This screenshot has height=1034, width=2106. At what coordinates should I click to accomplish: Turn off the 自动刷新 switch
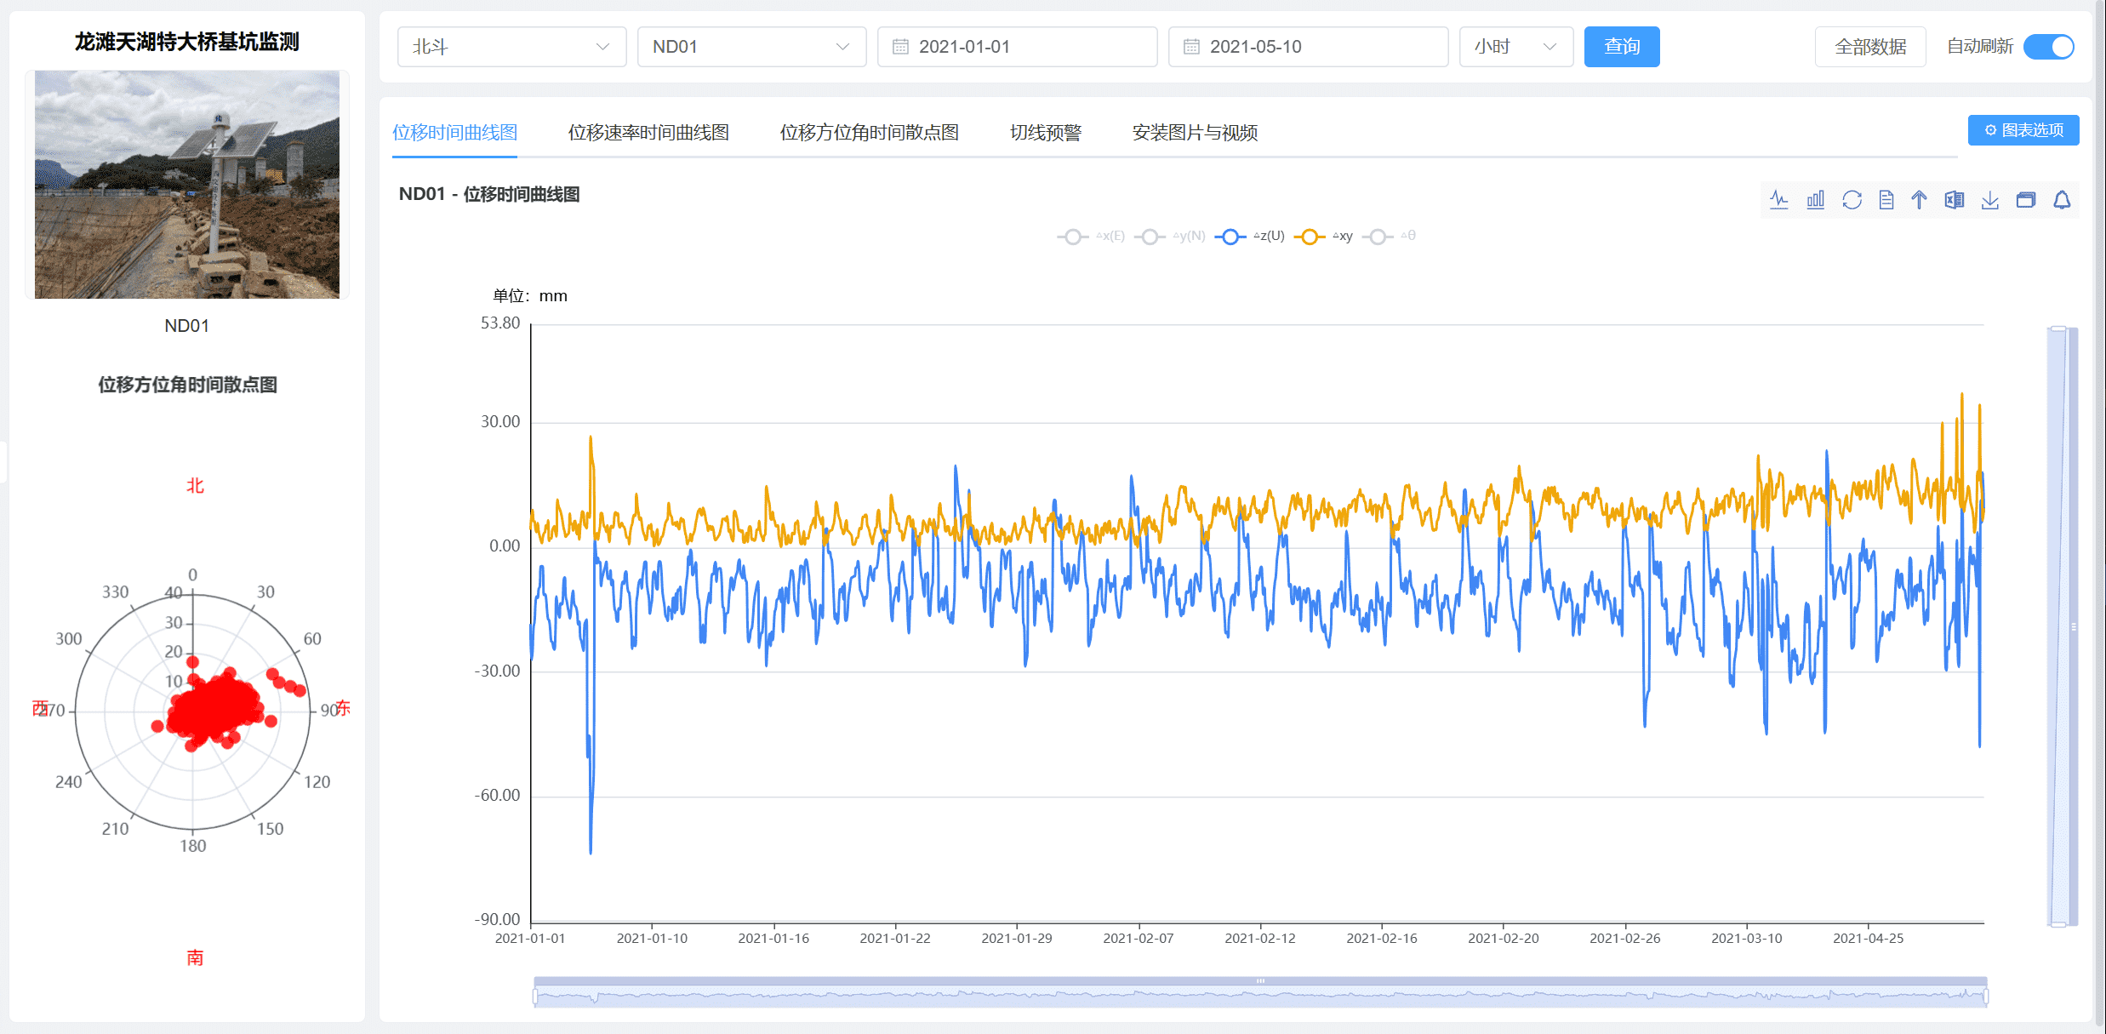pyautogui.click(x=2049, y=47)
